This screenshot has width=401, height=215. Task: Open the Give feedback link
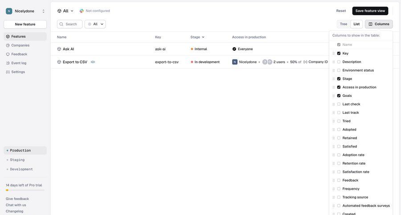point(17,199)
